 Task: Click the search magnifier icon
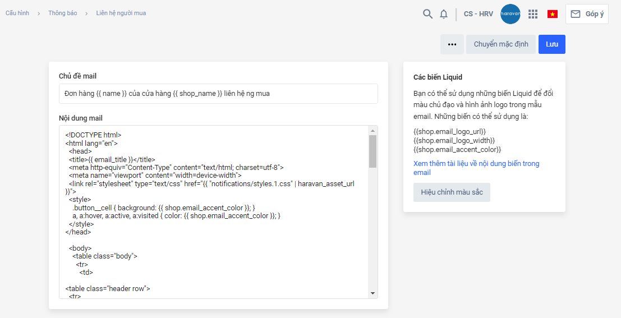point(427,14)
